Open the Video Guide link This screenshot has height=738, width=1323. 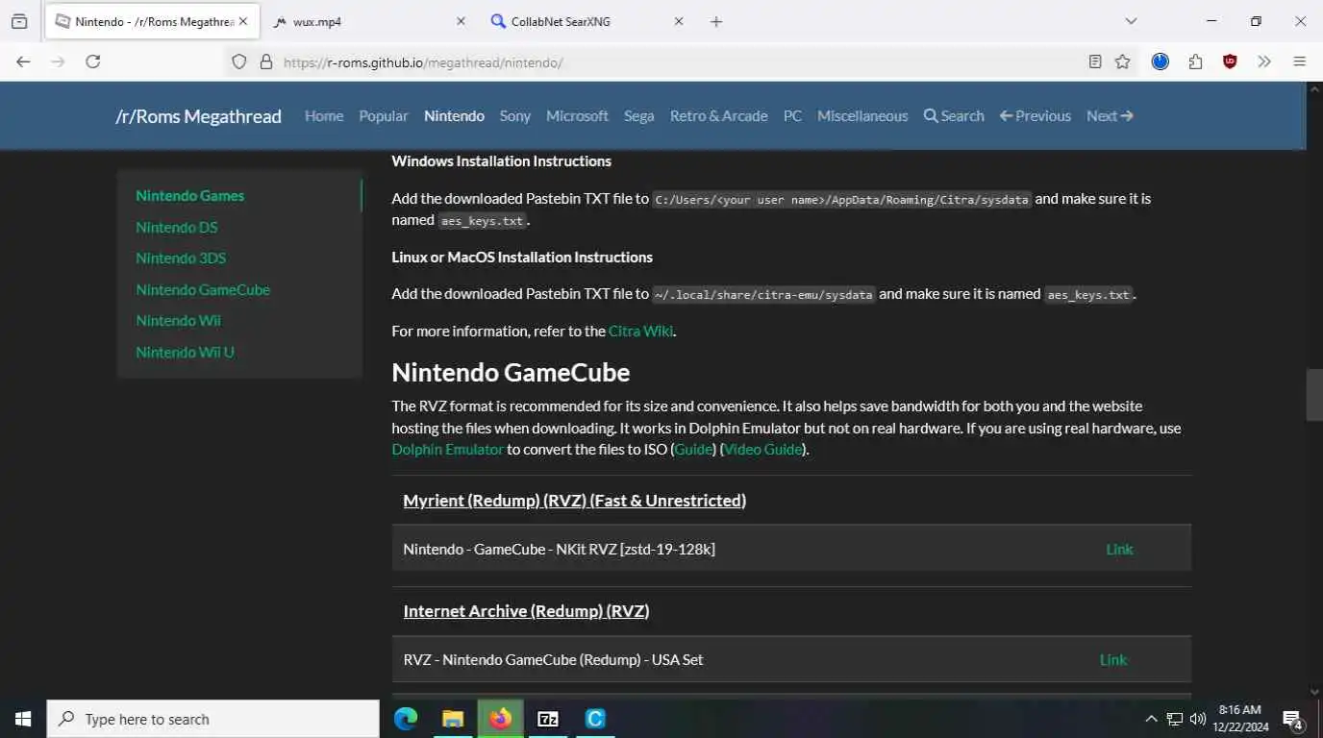(762, 449)
